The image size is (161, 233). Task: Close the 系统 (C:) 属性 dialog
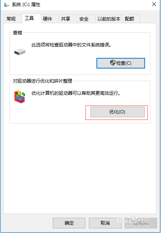[154, 4]
